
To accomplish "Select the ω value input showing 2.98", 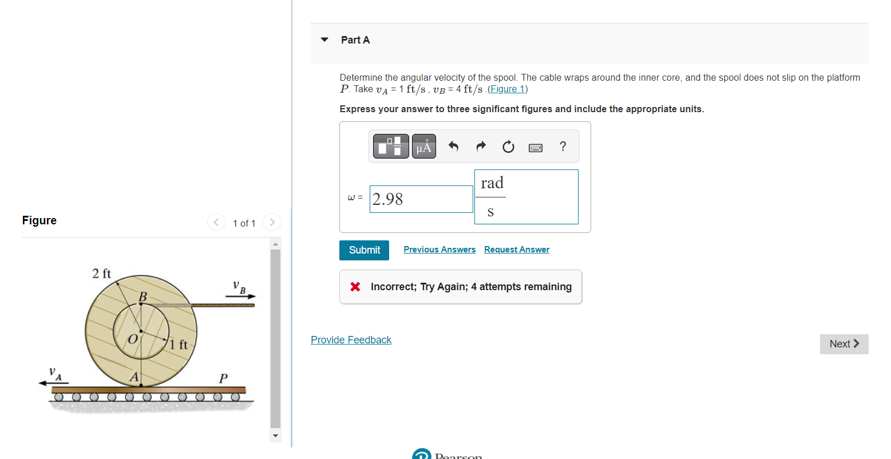I will 421,199.
